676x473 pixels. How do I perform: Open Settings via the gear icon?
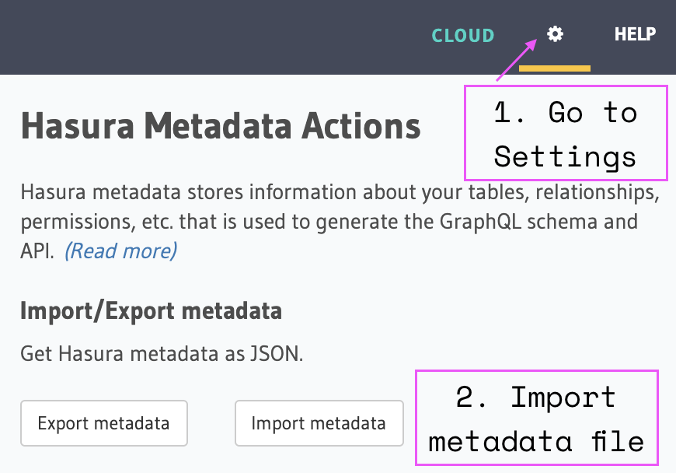[555, 34]
